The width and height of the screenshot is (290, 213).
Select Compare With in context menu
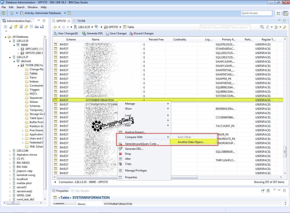(x=144, y=137)
